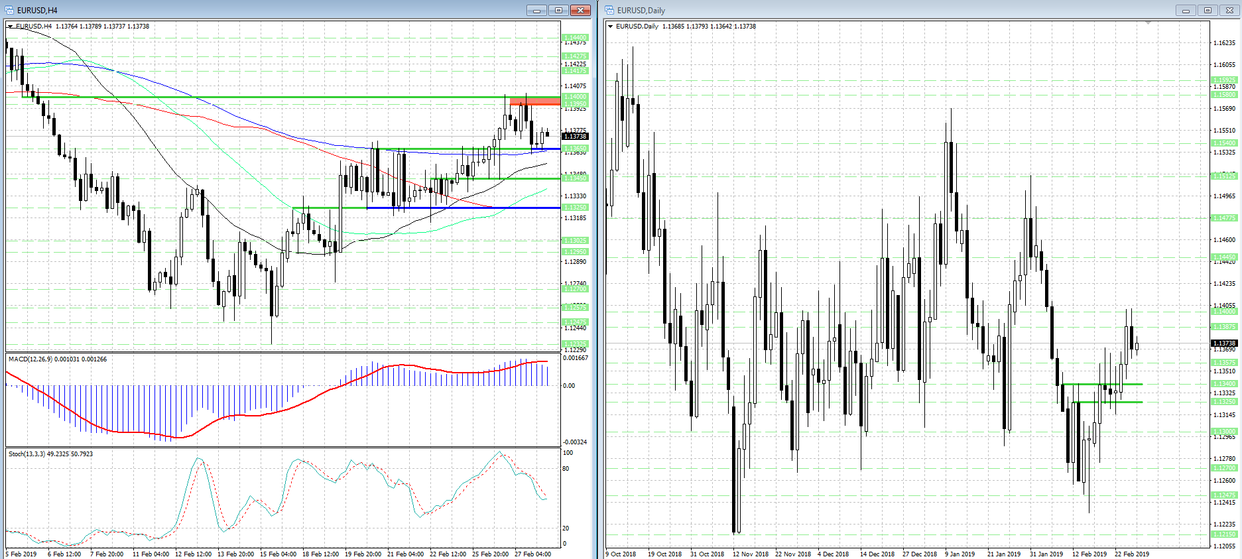Select the EURUSD,H4 window title
This screenshot has height=559, width=1242.
pos(37,11)
